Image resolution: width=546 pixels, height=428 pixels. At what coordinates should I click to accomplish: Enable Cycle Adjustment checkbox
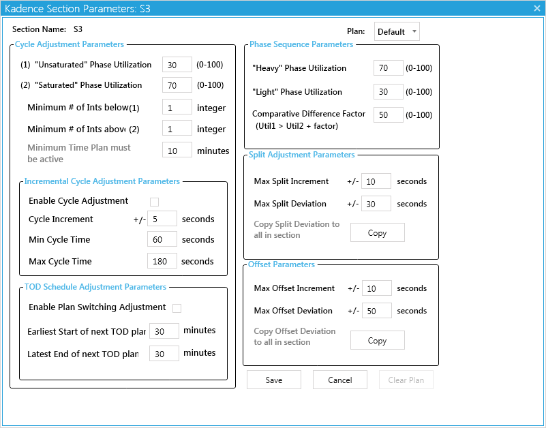tap(154, 201)
